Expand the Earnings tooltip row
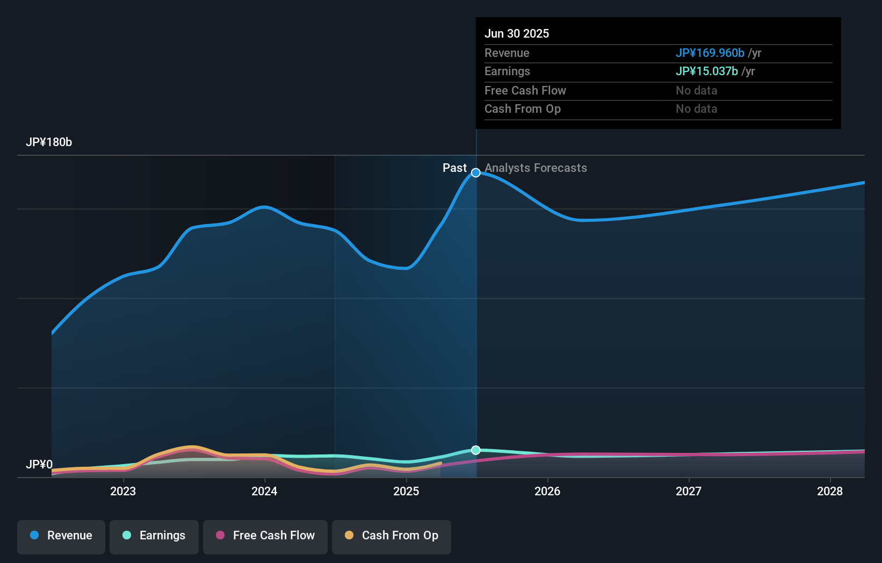This screenshot has width=882, height=563. 591,71
